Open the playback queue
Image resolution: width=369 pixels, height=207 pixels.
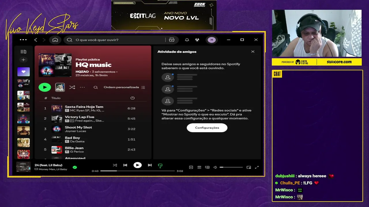(199, 167)
